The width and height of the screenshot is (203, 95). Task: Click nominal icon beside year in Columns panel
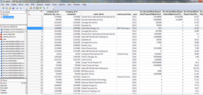[1, 39]
